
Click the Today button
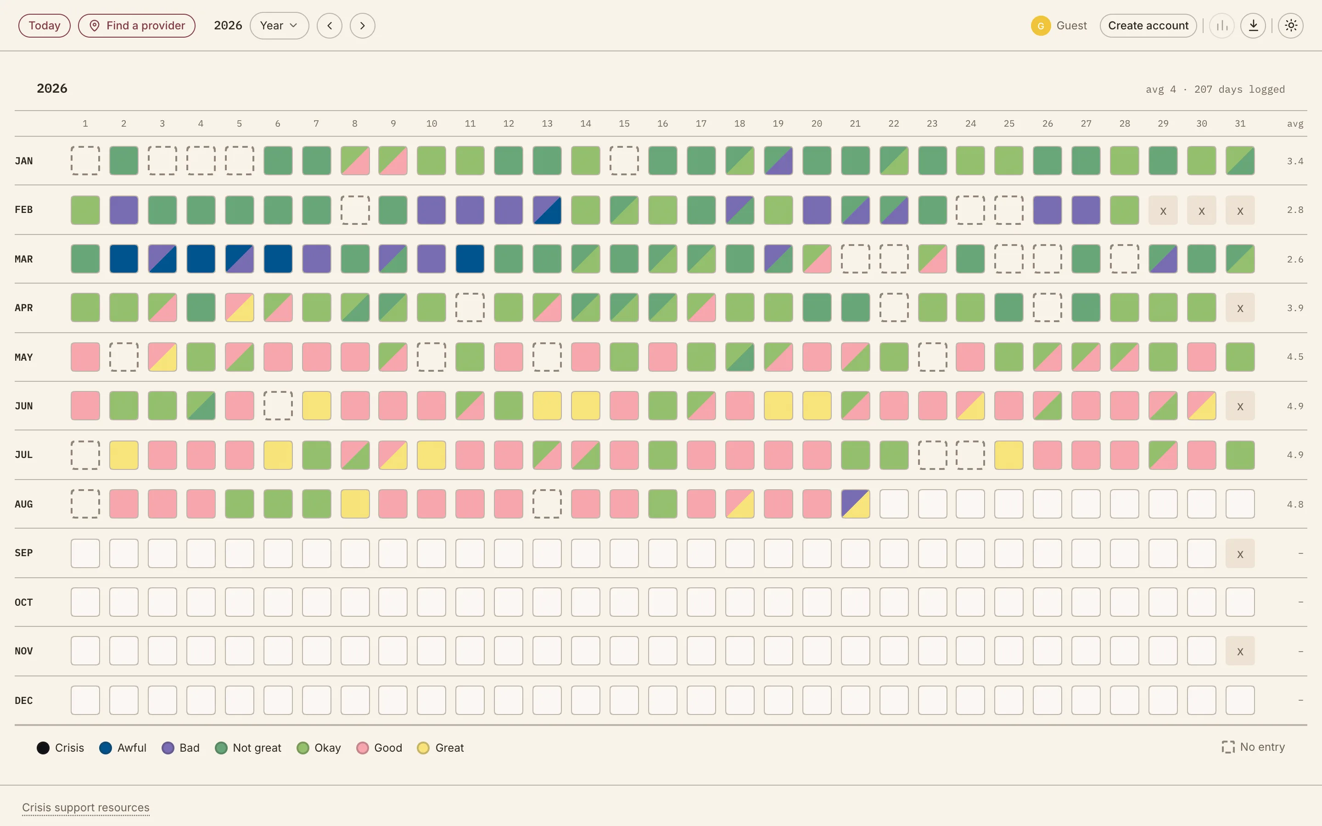coord(44,26)
